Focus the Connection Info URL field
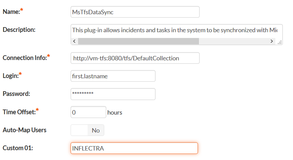The image size is (293, 160). click(135, 58)
